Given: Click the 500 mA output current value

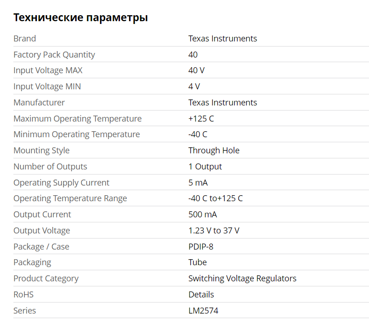Looking at the screenshot, I should tap(202, 215).
